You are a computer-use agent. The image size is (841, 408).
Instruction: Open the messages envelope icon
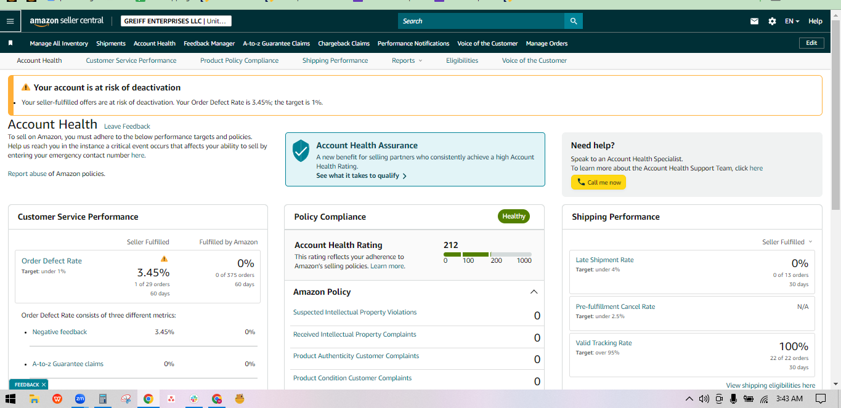coord(754,21)
